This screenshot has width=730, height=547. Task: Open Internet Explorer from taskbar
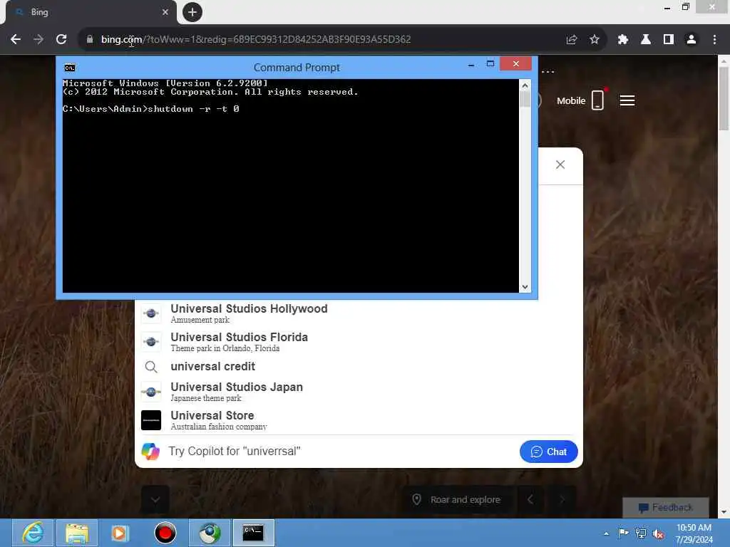(33, 533)
